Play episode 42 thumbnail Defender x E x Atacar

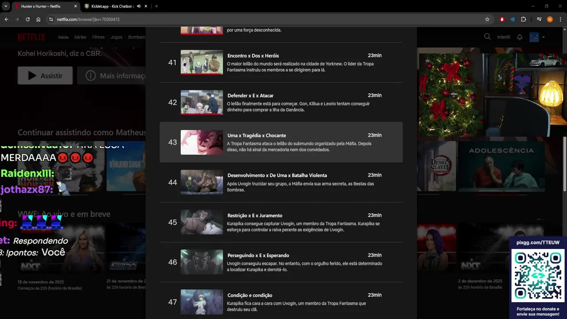[x=202, y=102]
